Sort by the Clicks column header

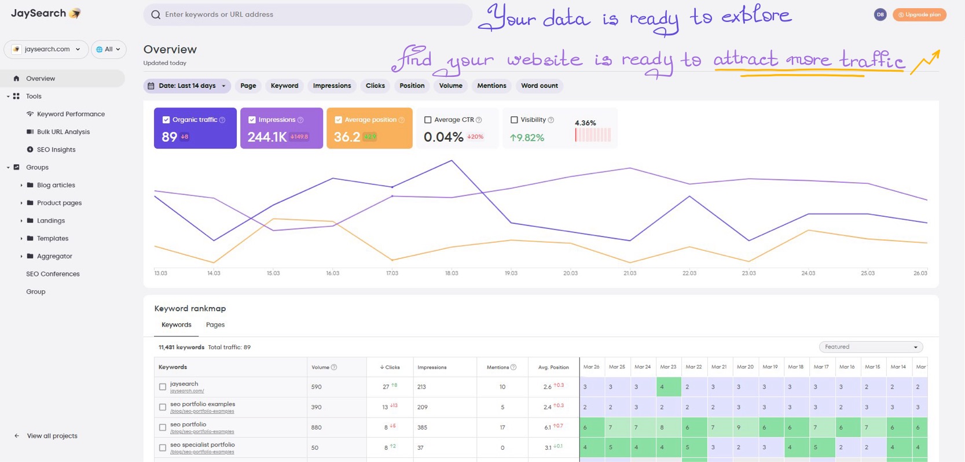tap(390, 367)
